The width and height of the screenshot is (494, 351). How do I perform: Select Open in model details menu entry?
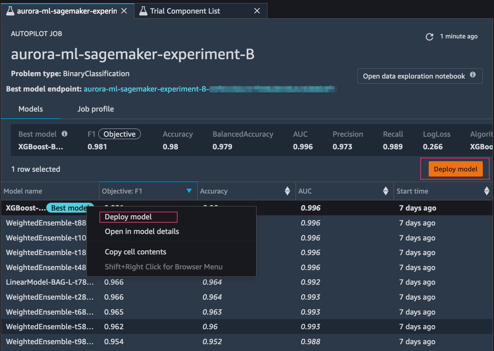[x=142, y=232]
